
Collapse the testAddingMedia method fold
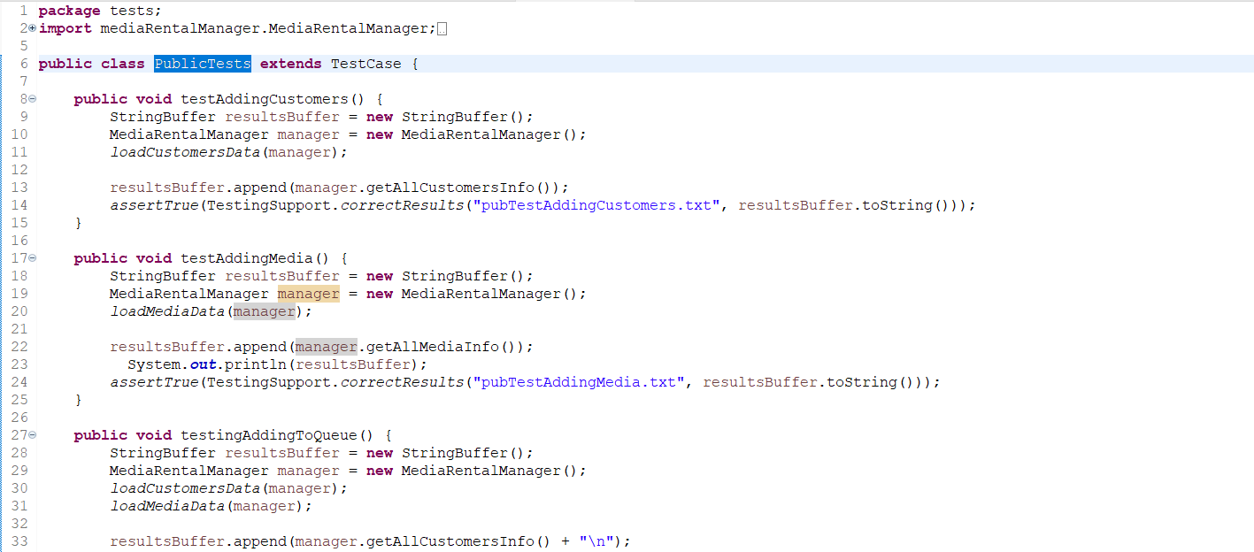click(x=33, y=258)
